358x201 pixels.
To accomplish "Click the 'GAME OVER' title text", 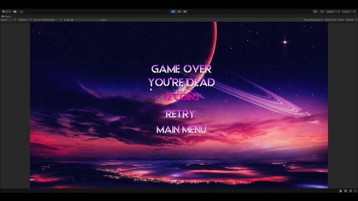I will [x=181, y=69].
